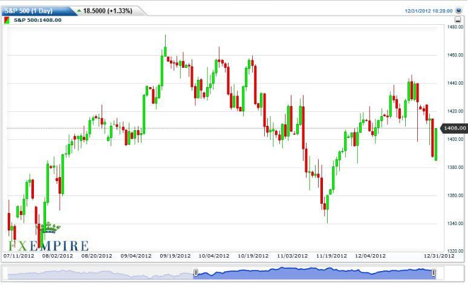Click the 08/20/2012 date axis label
468x285 pixels.
97,256
